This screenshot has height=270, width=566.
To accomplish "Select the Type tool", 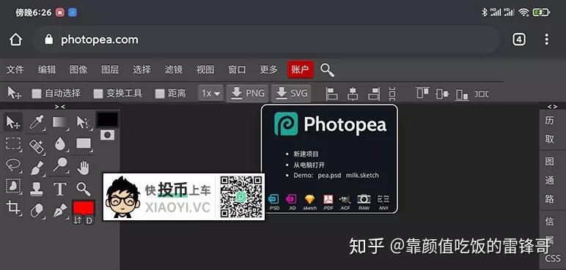I will click(x=60, y=189).
